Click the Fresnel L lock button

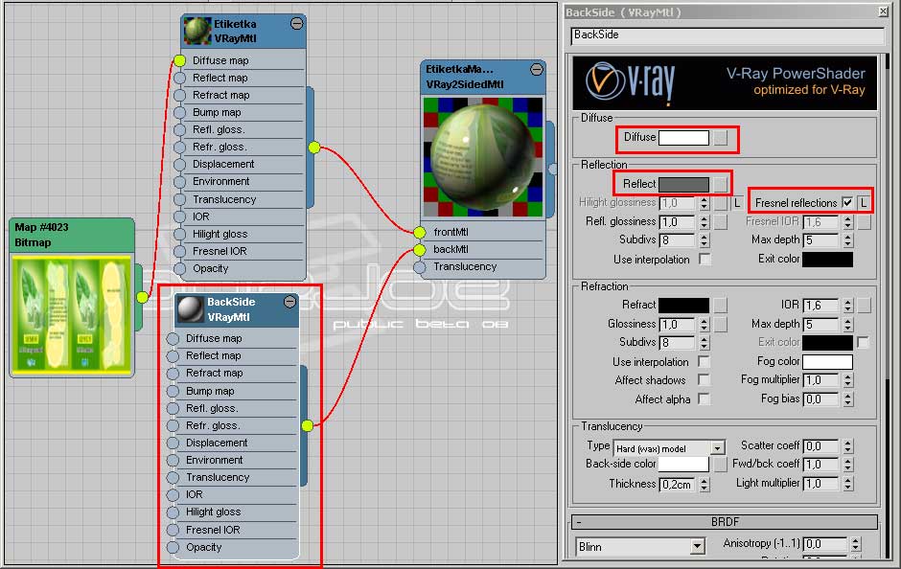click(863, 203)
